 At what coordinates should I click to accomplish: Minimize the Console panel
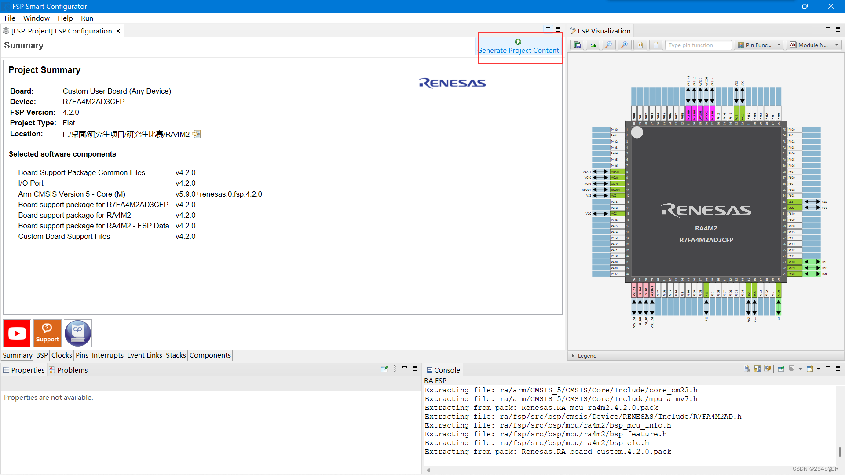pos(828,368)
